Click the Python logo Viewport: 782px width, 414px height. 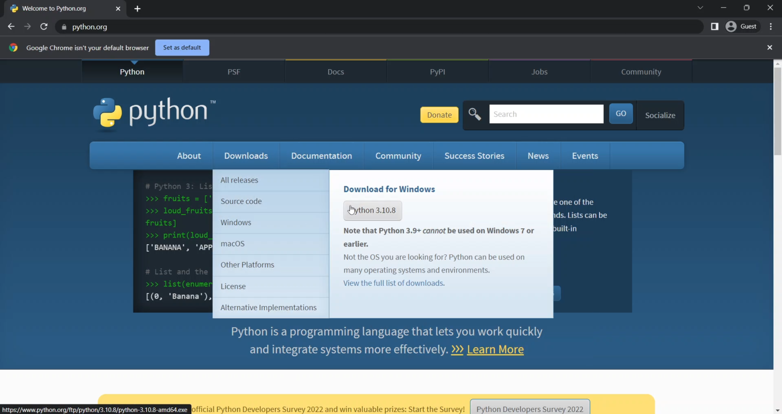[107, 113]
